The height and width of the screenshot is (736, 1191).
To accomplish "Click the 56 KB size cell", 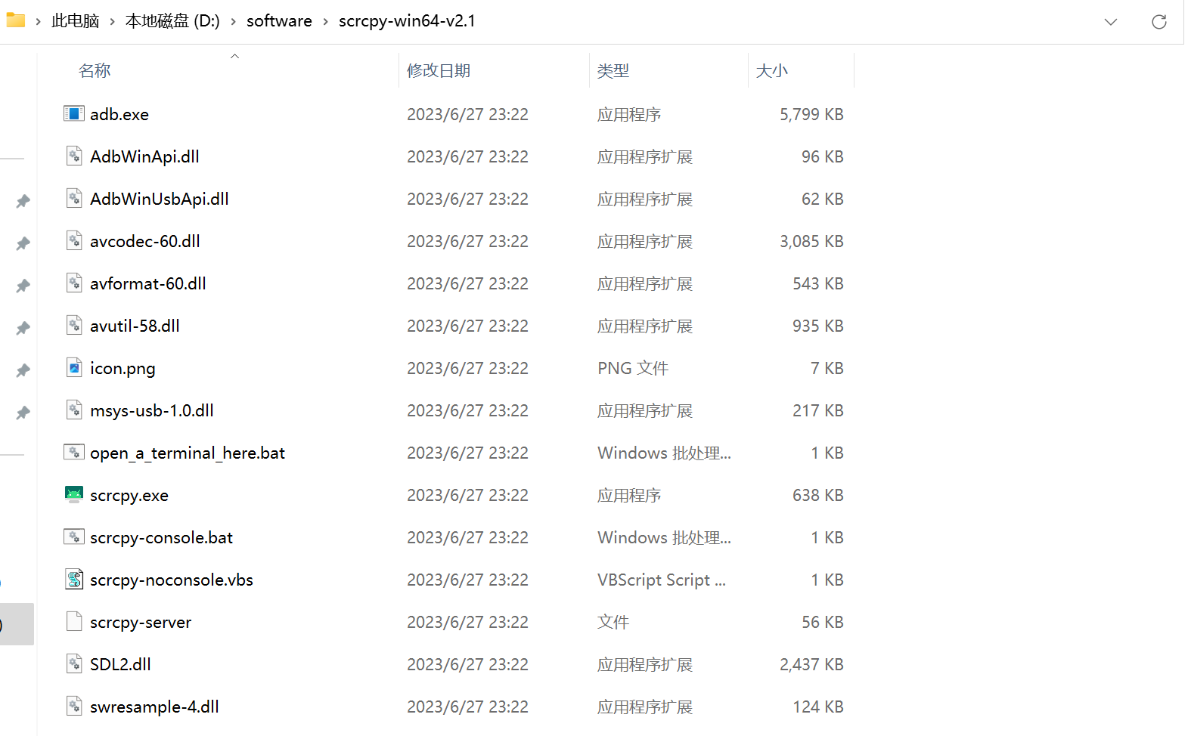I will point(823,622).
